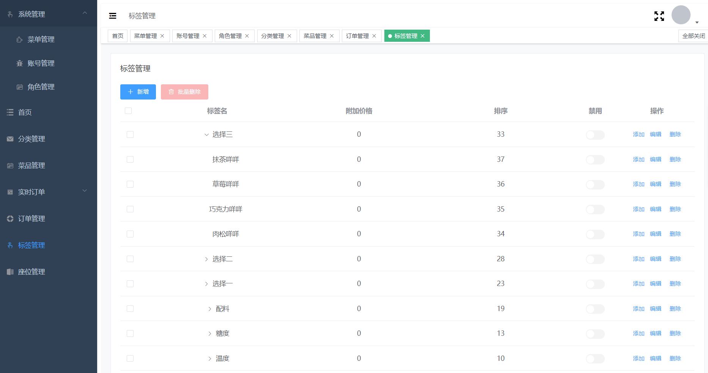Viewport: 708px width, 373px height.
Task: Click the 附加价格 column header
Action: [359, 111]
